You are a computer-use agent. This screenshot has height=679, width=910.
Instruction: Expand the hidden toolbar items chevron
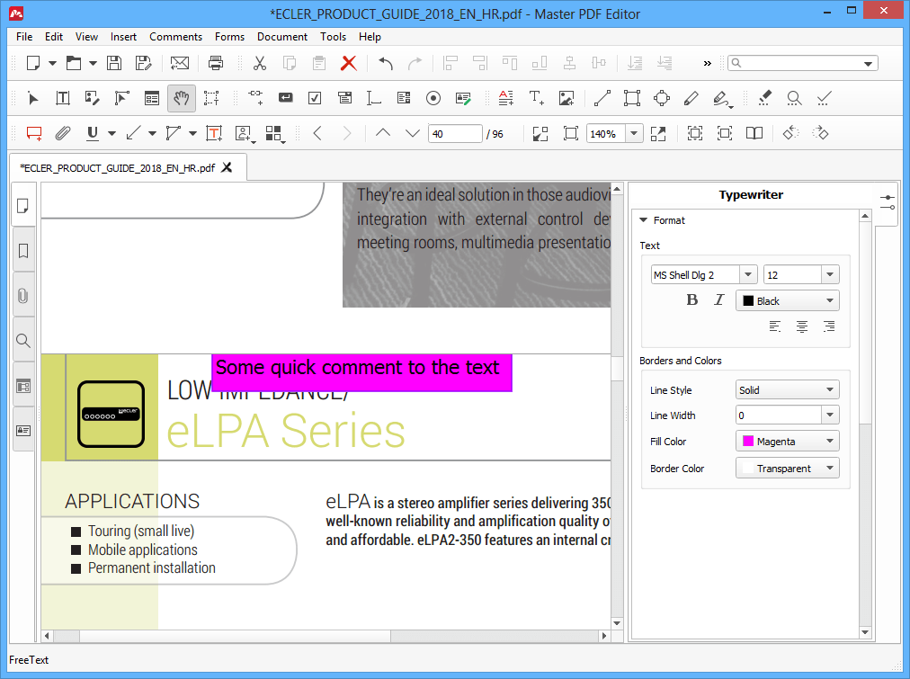click(x=707, y=63)
